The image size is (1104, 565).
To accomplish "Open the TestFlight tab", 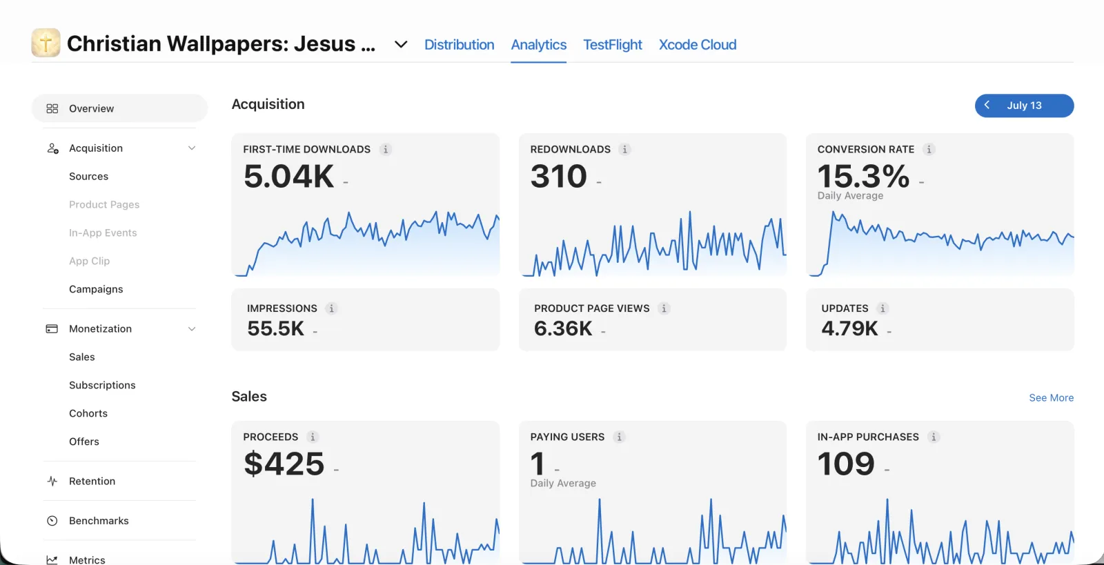I will 613,45.
